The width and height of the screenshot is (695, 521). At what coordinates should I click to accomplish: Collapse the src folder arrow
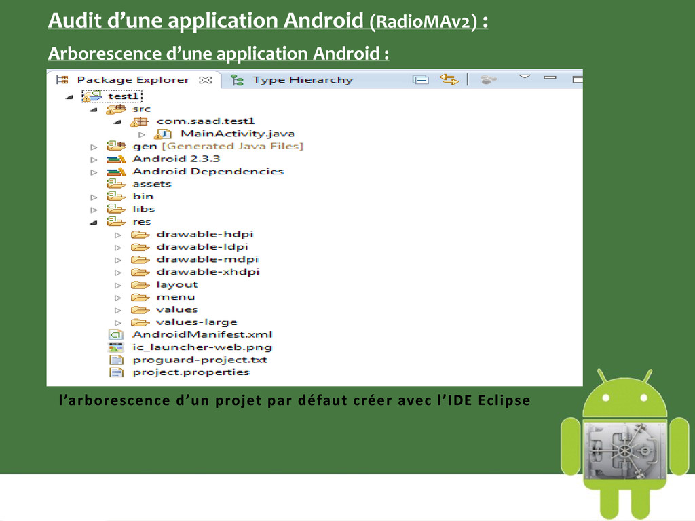pyautogui.click(x=94, y=109)
